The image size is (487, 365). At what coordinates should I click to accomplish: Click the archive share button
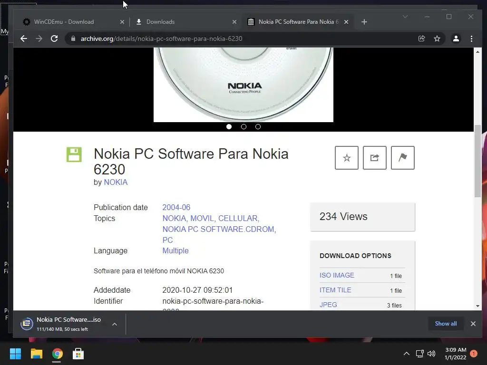tap(375, 158)
